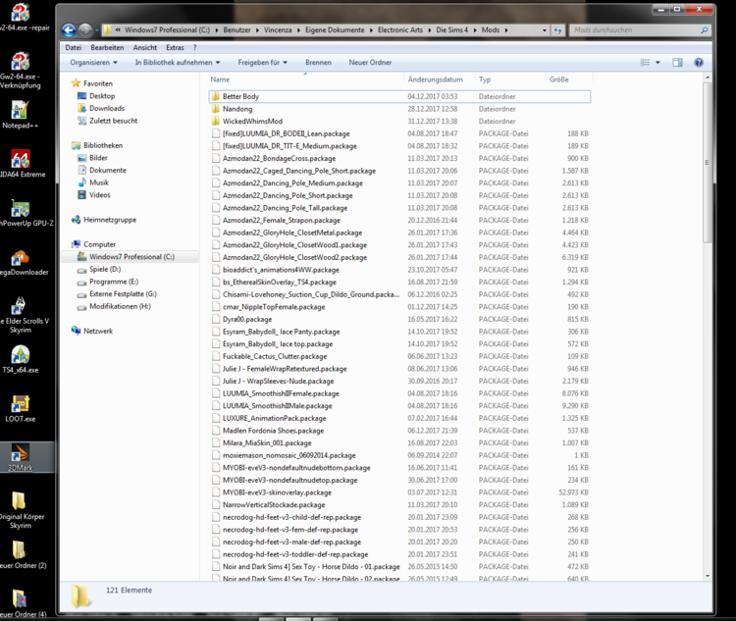The image size is (736, 621).
Task: Expand arrow after Die Sims 4 breadcrumb
Action: [475, 30]
